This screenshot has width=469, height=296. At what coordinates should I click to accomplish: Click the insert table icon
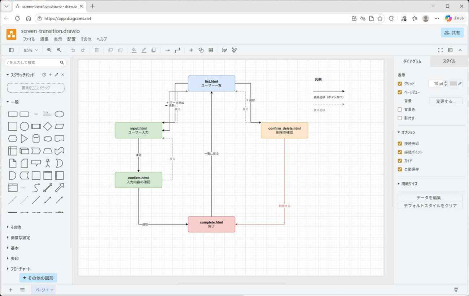(x=211, y=50)
